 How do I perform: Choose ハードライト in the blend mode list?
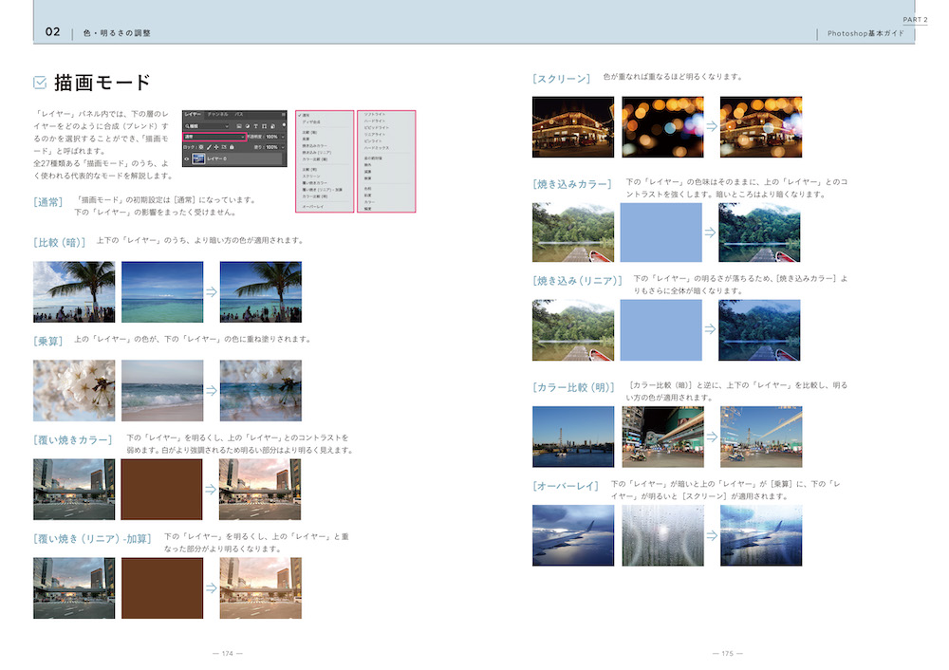[x=375, y=121]
